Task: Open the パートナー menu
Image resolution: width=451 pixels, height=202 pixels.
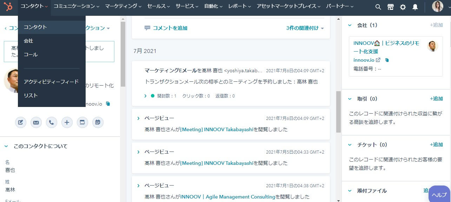Action: 340,6
